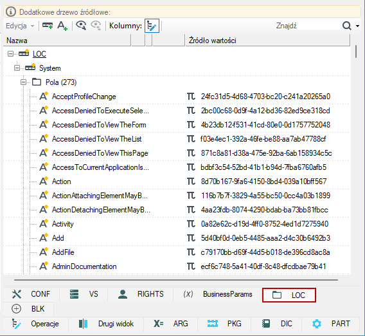Select the Pola (273) folder item

[x=61, y=82]
